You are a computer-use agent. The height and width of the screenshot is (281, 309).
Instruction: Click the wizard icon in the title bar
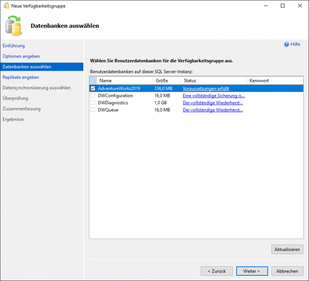pos(6,6)
